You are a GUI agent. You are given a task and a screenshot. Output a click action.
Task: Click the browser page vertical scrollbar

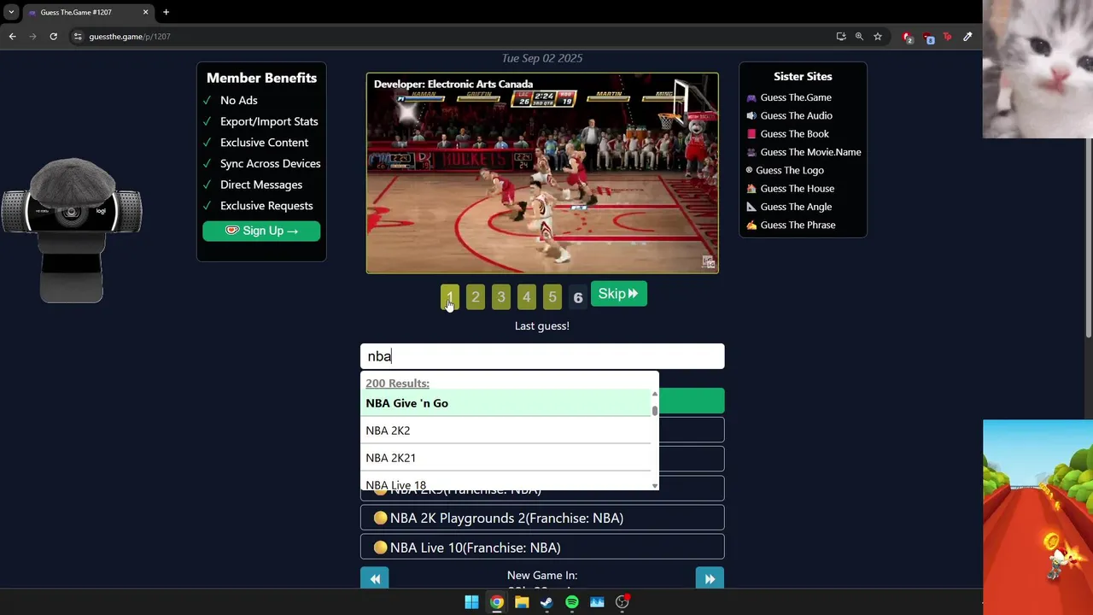pyautogui.click(x=1089, y=205)
